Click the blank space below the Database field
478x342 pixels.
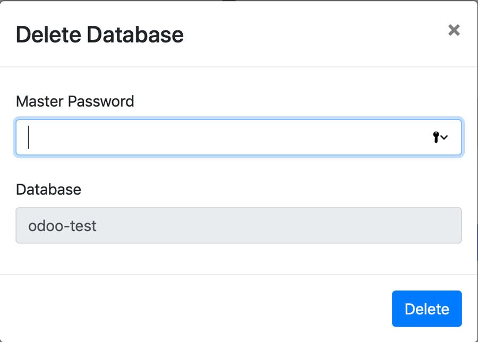(238, 259)
